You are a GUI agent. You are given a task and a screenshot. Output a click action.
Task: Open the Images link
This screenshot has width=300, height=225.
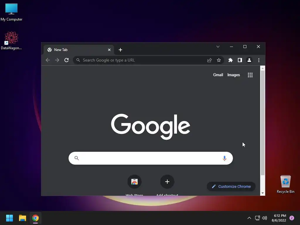[x=233, y=75]
